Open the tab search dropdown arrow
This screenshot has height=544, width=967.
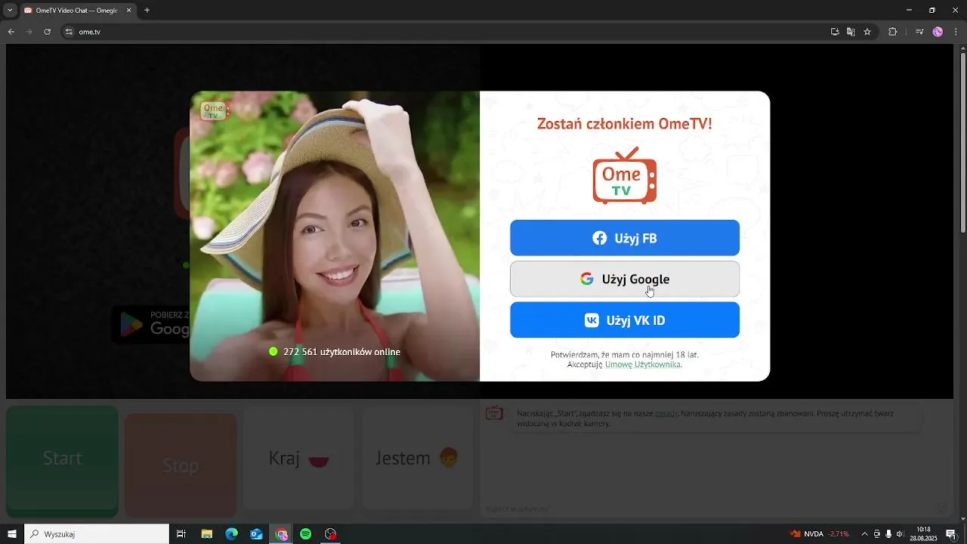10,10
